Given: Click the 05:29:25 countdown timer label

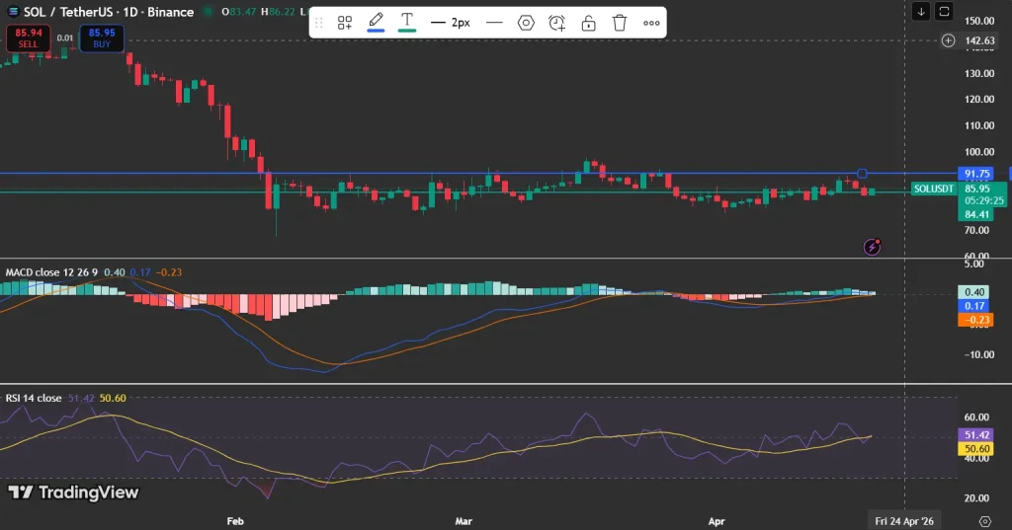Looking at the screenshot, I should [x=983, y=201].
